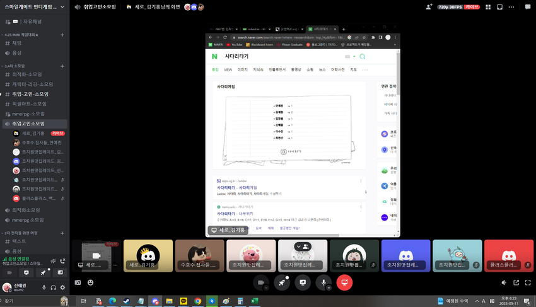Disconnect from voice channel icon
Screen dimensions: 536x307
click(x=62, y=261)
